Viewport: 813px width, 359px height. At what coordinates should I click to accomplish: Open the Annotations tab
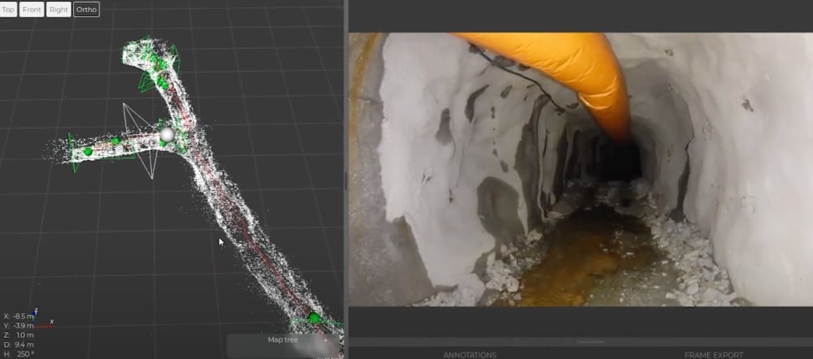click(469, 354)
